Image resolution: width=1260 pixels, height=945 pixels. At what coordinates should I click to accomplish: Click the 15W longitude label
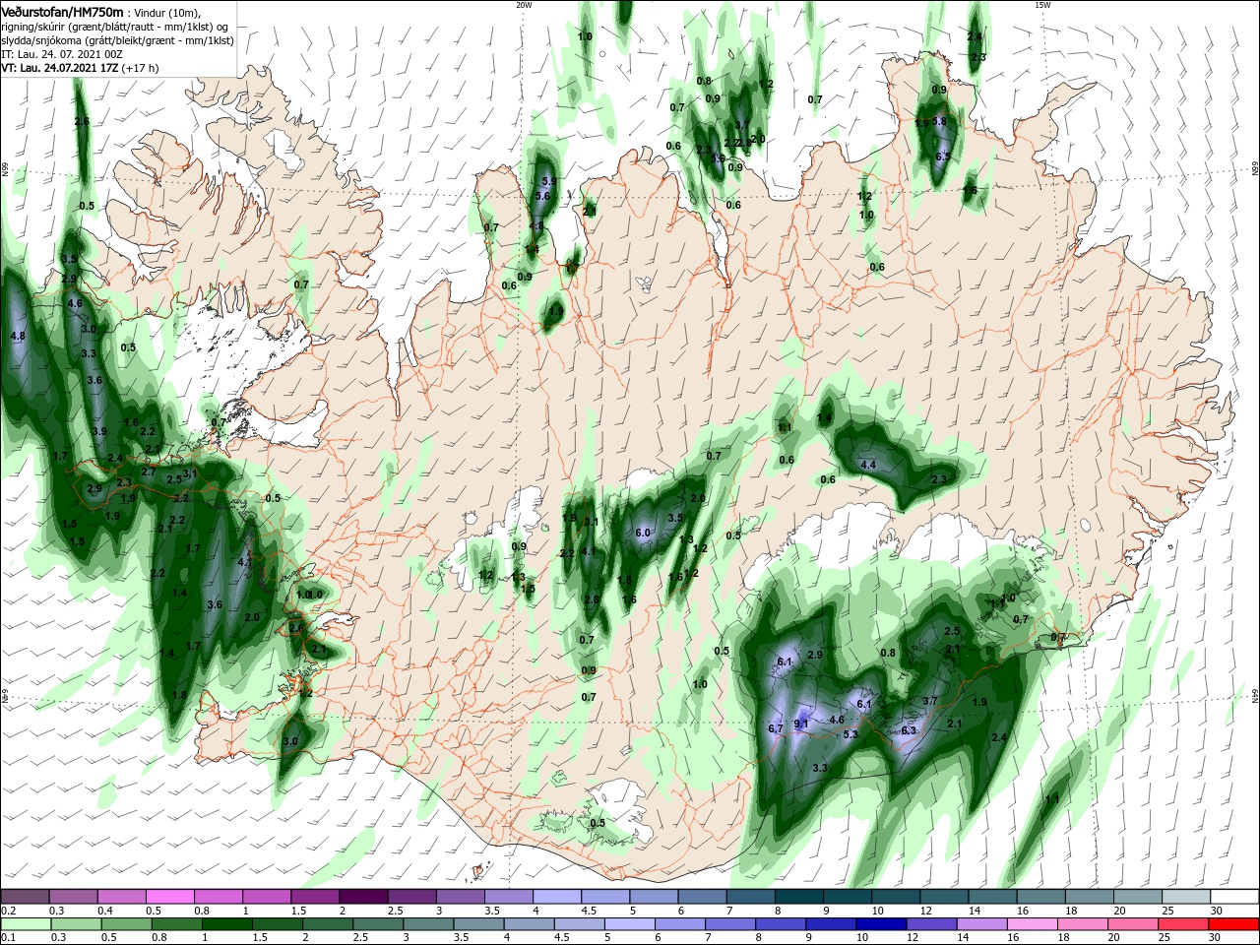1042,5
